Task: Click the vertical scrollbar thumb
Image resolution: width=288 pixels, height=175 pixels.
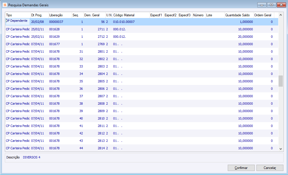Action: pos(281,81)
